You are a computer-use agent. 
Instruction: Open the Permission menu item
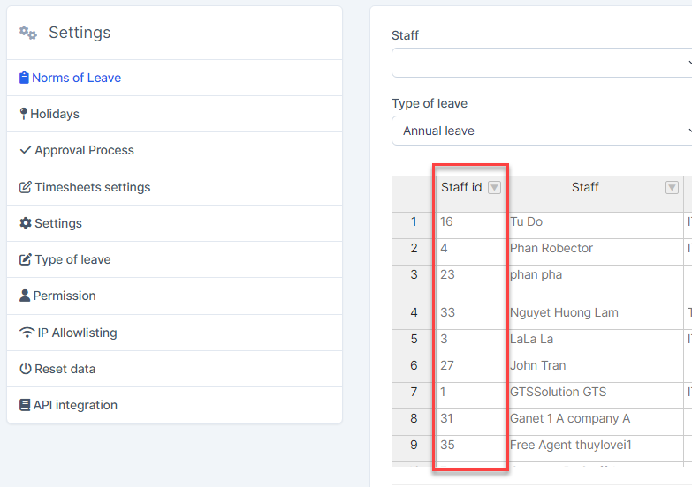(65, 296)
